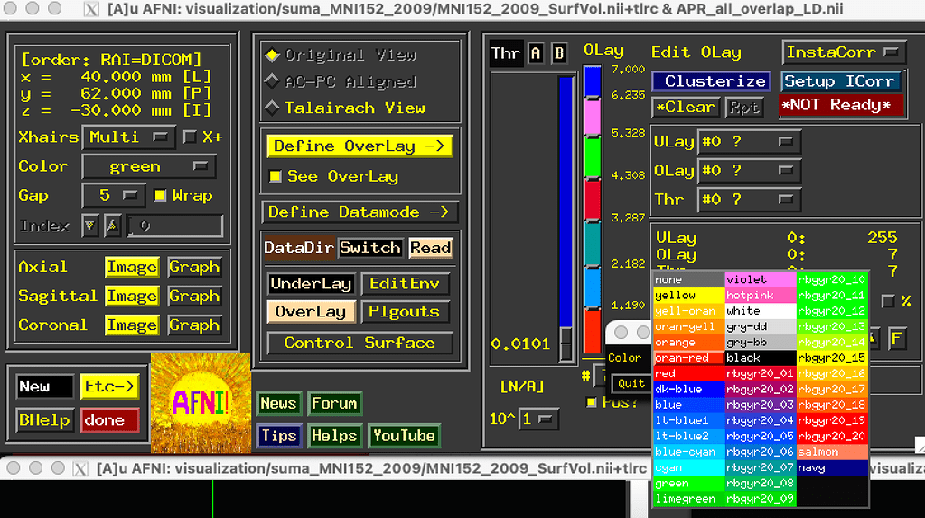Image resolution: width=925 pixels, height=518 pixels.
Task: Open the Thr sub-brick #0 dropdown
Action: [749, 200]
